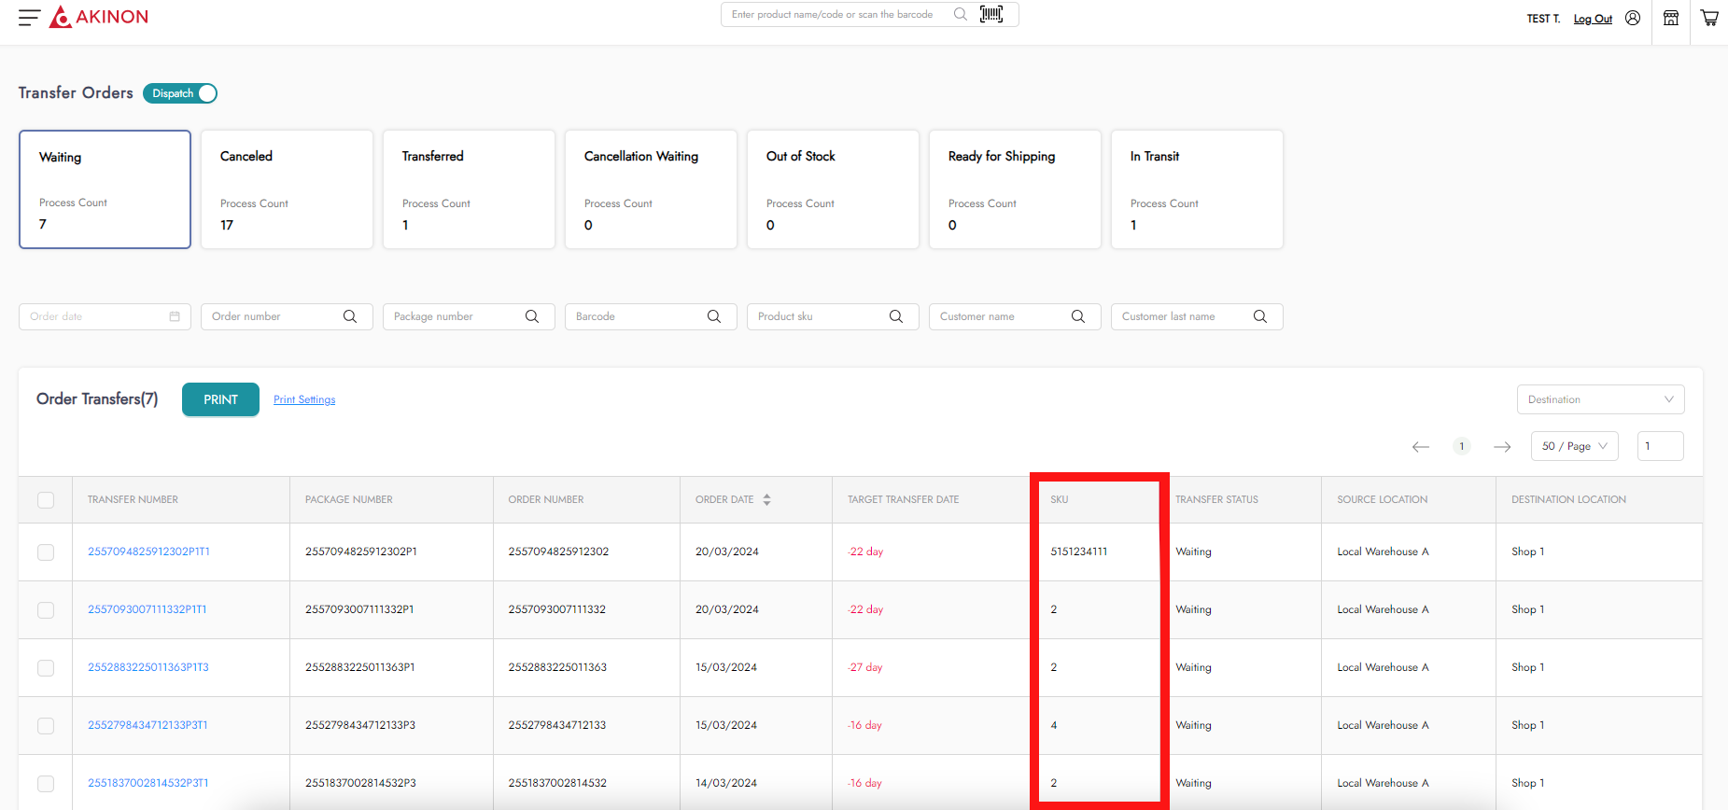Open the shopping cart icon

point(1709,18)
